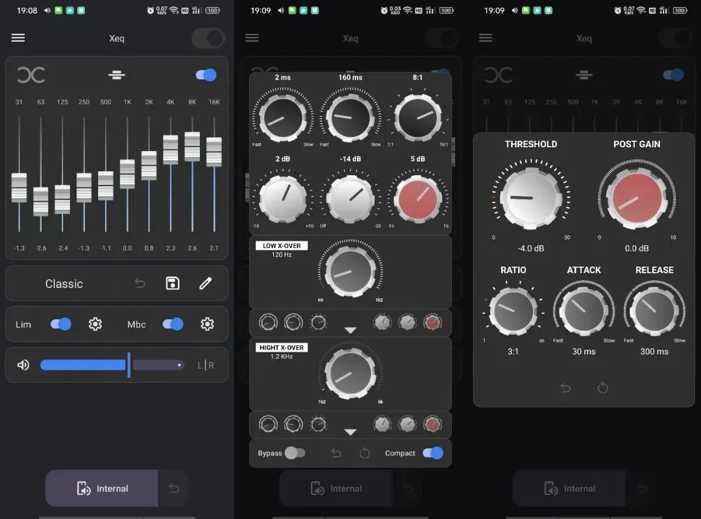Viewport: 701px width, 519px height.
Task: Click reset circular arrow beside Compact label
Action: 365,453
